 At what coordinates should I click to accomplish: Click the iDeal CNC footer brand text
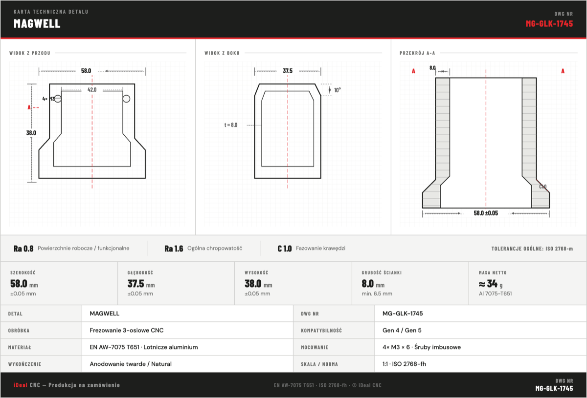coord(67,385)
